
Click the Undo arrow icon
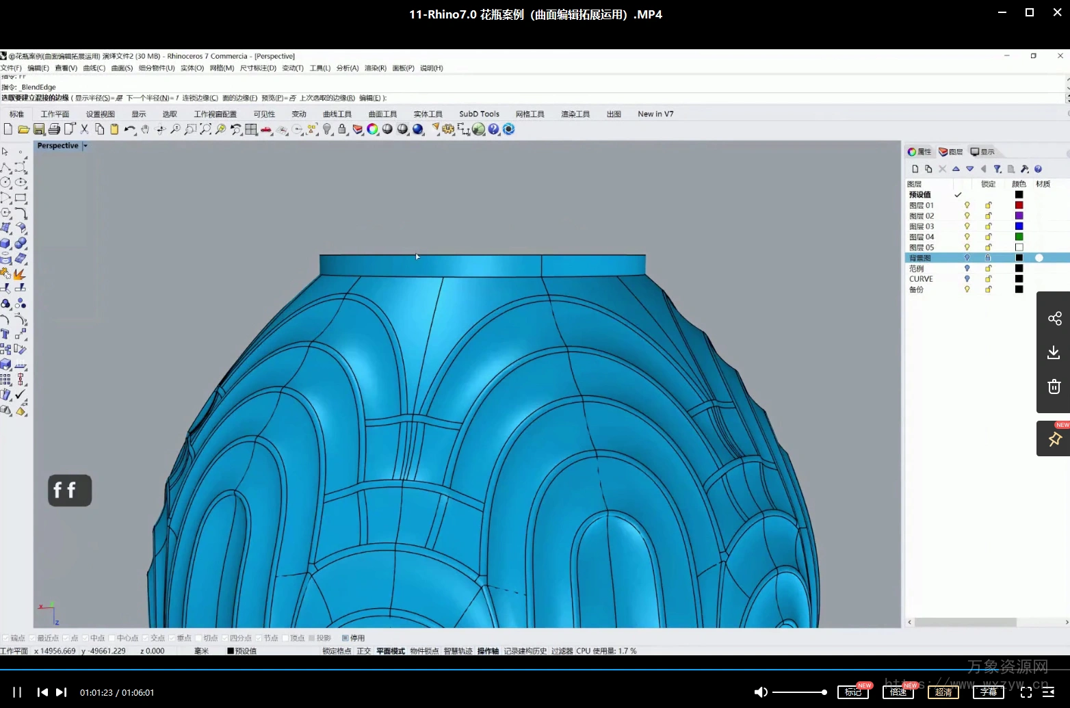pos(129,129)
